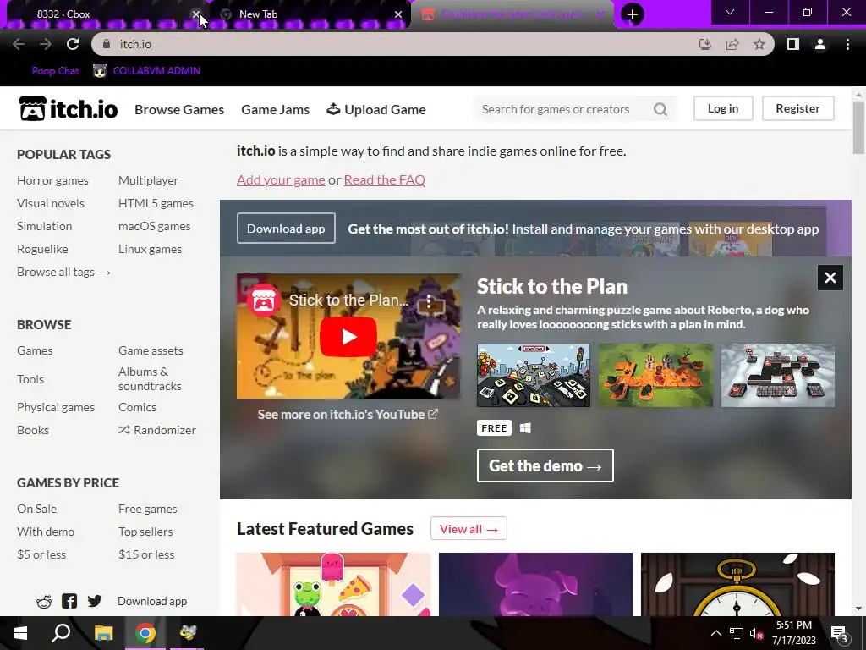Viewport: 866px width, 650px height.
Task: Click View all featured games
Action: 469,529
